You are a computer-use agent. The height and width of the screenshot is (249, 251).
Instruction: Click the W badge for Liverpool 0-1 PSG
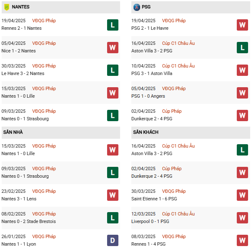click(242, 218)
